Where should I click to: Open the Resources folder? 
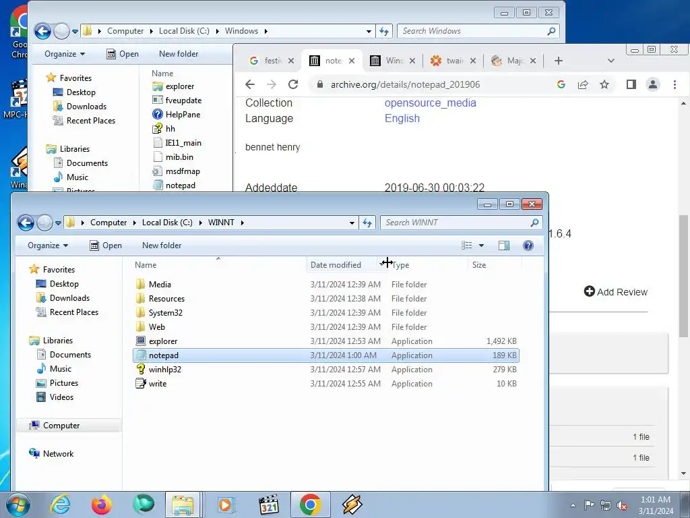click(325, 299)
